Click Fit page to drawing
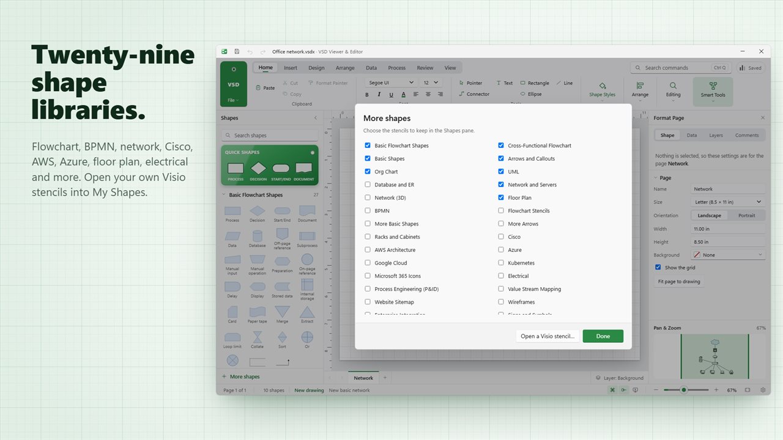 pyautogui.click(x=679, y=282)
